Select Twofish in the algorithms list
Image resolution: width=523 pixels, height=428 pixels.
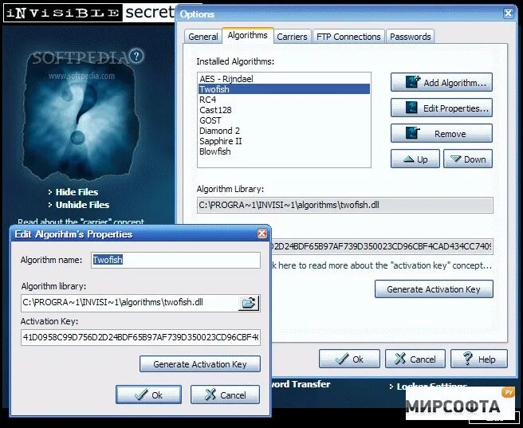pos(284,89)
